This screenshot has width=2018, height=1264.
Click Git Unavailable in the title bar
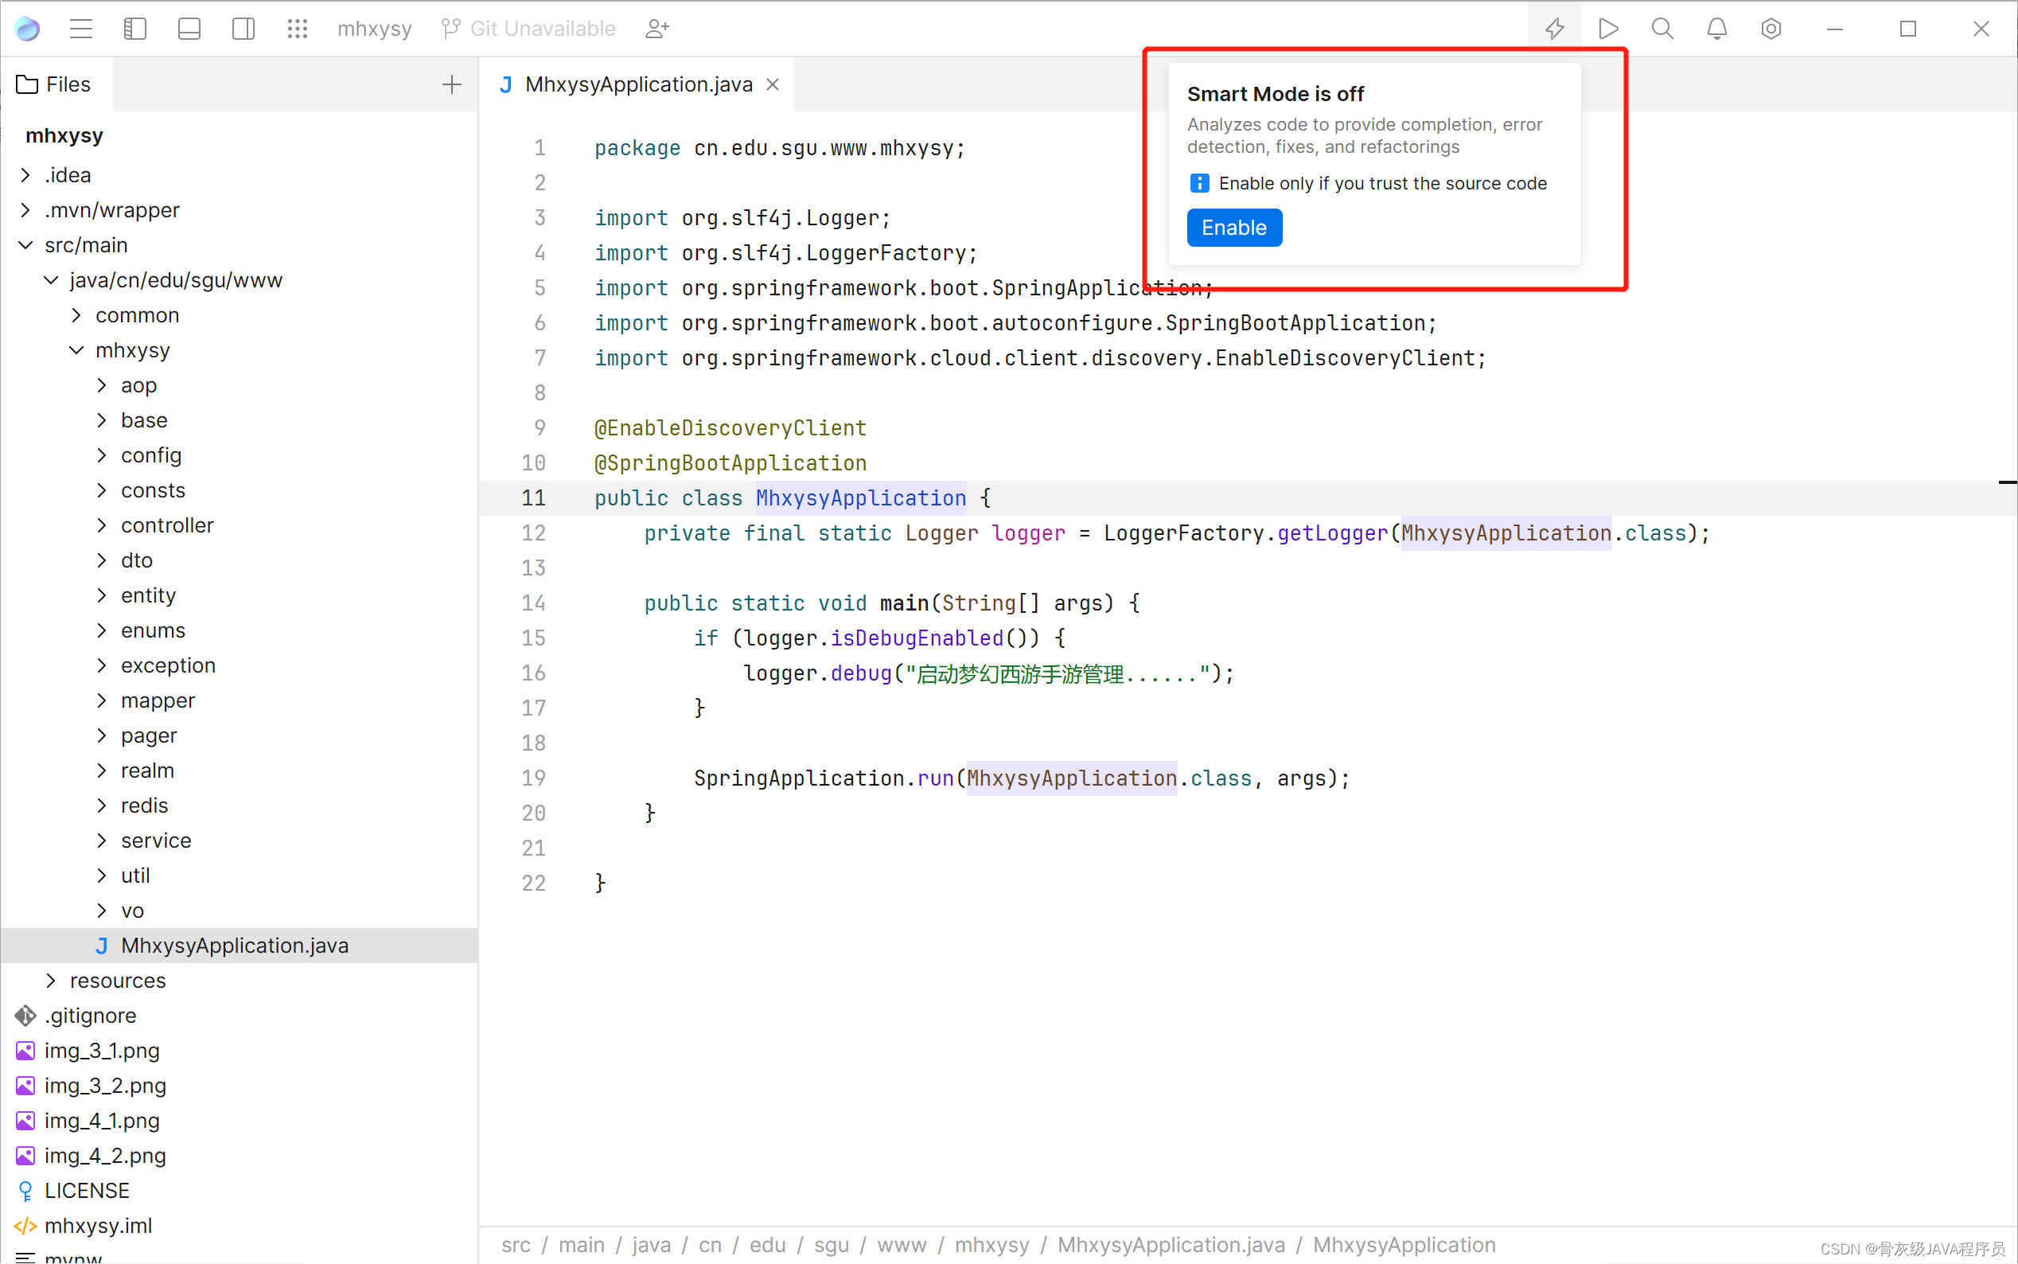[x=541, y=28]
